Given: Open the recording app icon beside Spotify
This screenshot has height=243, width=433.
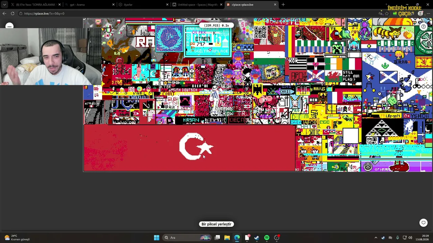Looking at the screenshot, I should (277, 238).
